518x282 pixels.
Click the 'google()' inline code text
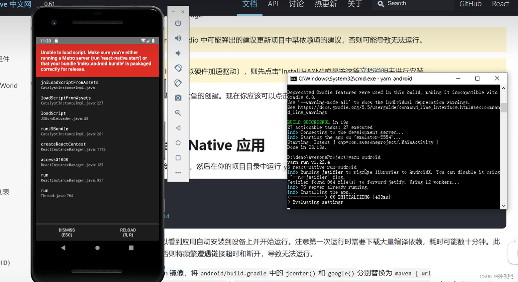(x=341, y=273)
